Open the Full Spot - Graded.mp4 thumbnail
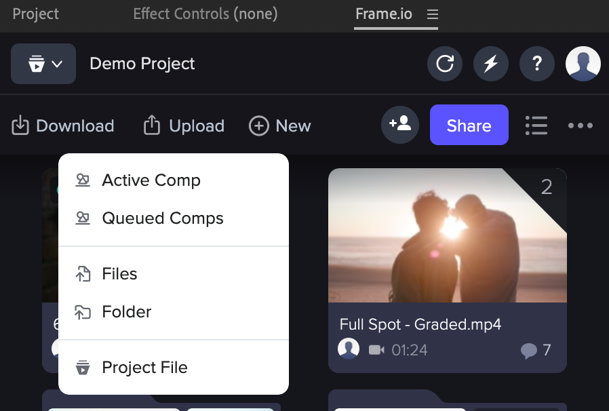 tap(448, 235)
